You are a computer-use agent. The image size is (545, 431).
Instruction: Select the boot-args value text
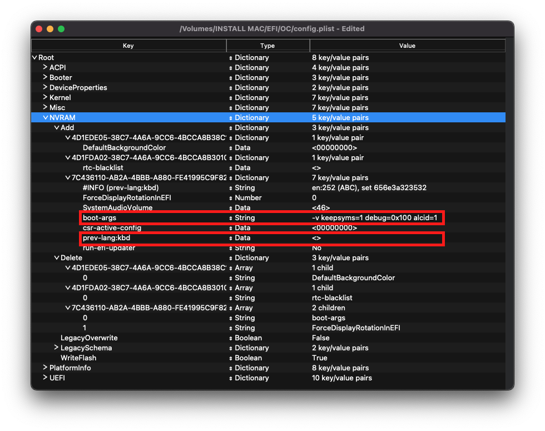point(374,217)
